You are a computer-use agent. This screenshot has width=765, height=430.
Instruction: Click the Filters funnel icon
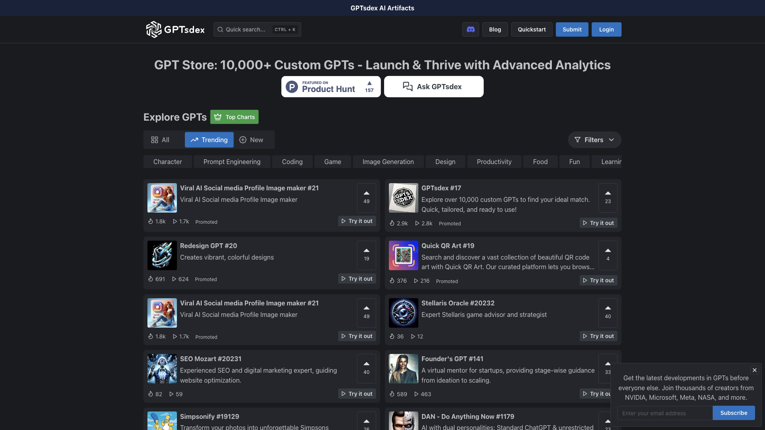[577, 140]
